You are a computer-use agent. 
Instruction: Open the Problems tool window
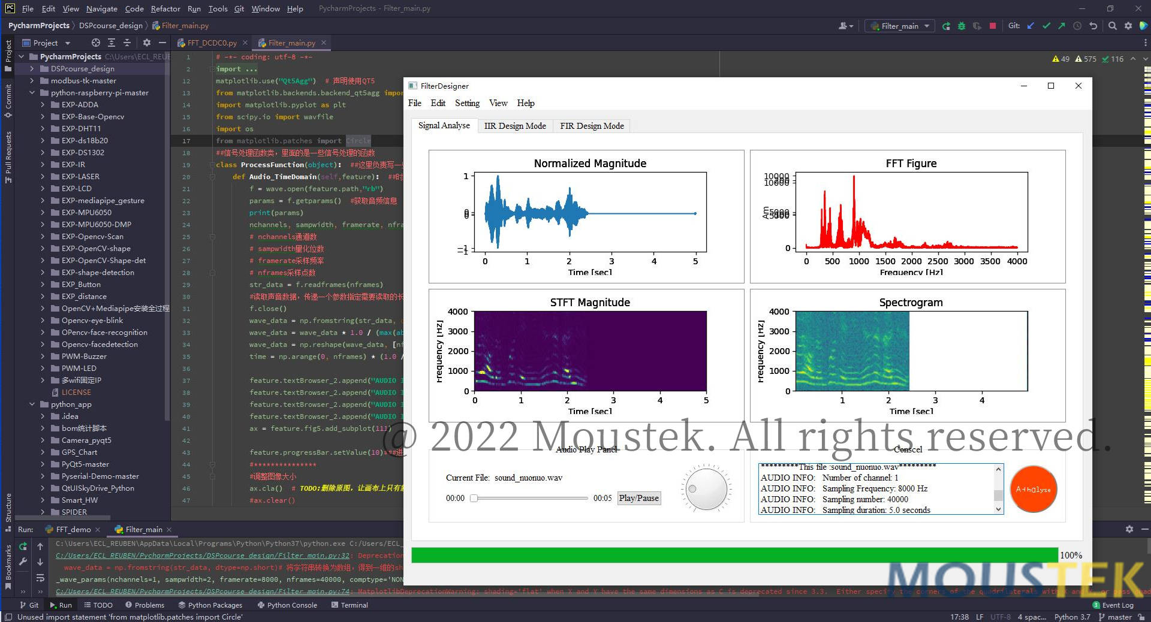143,605
